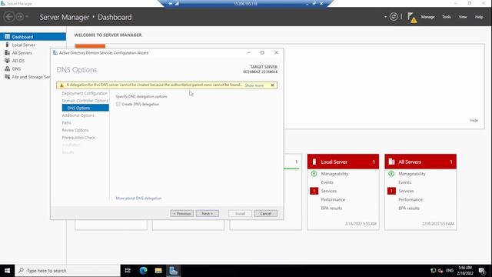Open File Explorer from taskbar
Image resolution: width=492 pixels, height=277 pixels.
158,270
